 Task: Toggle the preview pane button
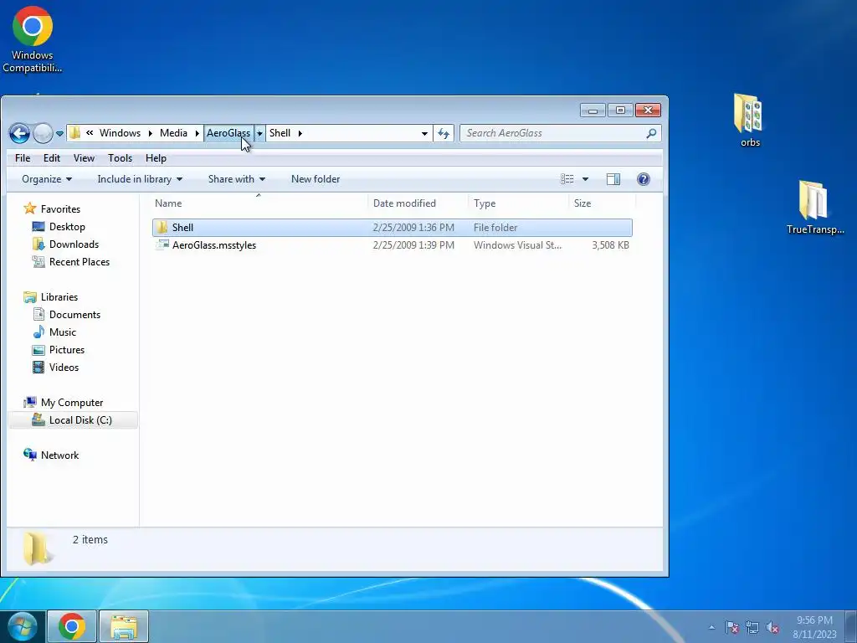tap(613, 179)
